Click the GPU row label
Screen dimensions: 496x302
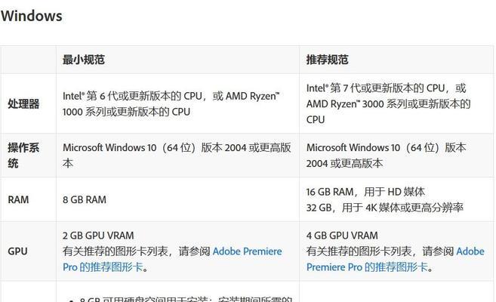click(17, 251)
